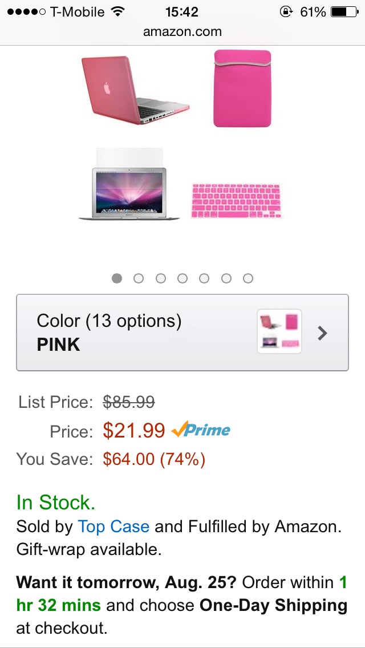Tap the pink laptop sleeve image
The image size is (365, 648).
[242, 88]
